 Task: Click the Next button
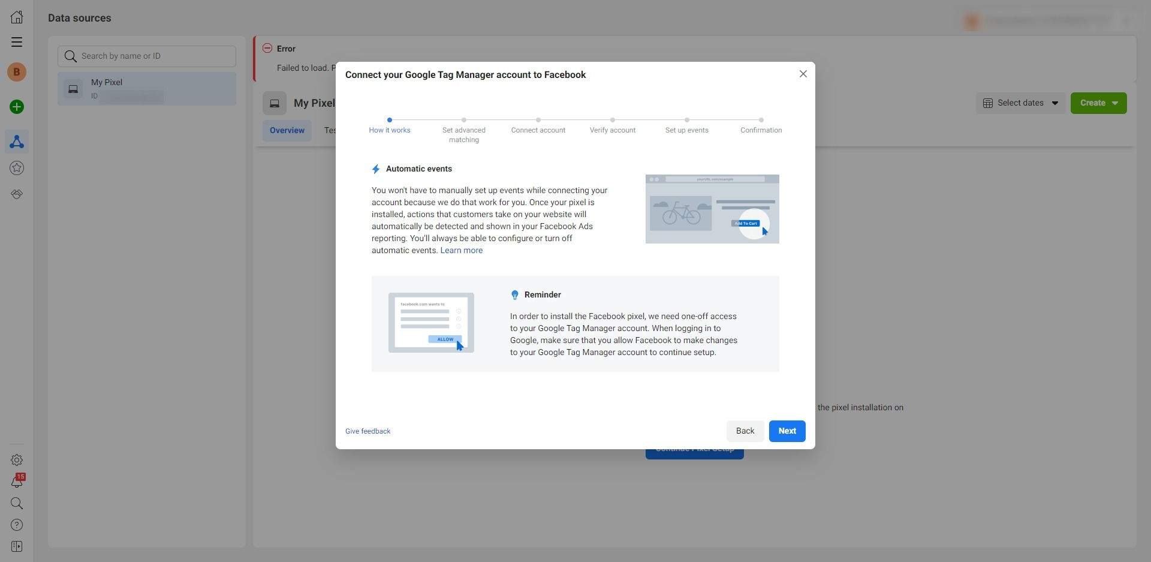787,431
